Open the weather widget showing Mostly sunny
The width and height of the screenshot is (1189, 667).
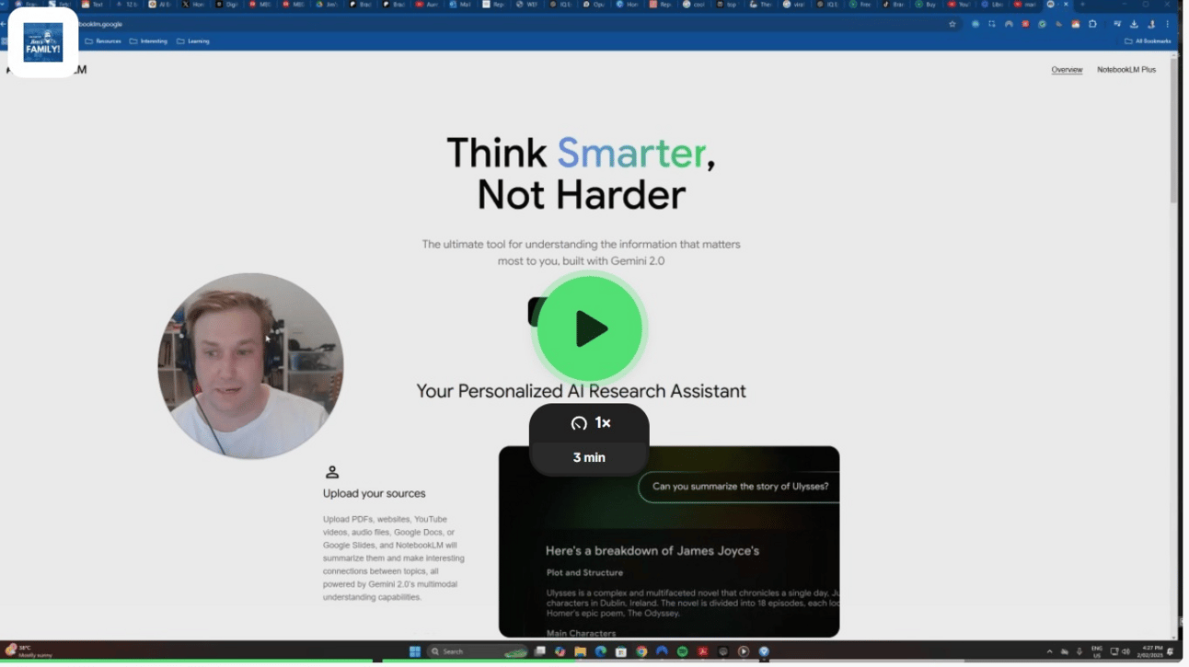pyautogui.click(x=29, y=651)
